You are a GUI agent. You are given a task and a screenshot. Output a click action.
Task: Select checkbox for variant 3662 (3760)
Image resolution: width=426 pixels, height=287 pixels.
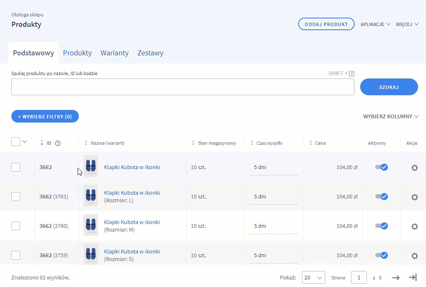[16, 226]
